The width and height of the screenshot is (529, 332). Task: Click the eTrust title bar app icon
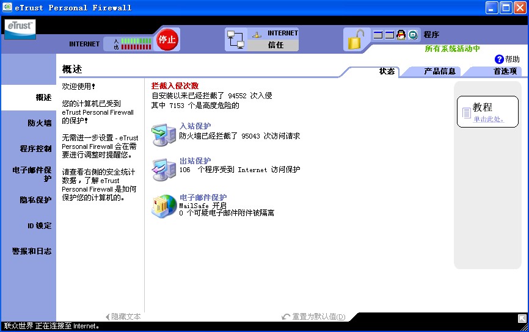point(7,7)
